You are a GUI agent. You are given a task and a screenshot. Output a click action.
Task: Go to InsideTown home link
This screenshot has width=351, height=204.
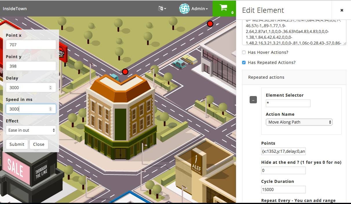click(x=15, y=9)
